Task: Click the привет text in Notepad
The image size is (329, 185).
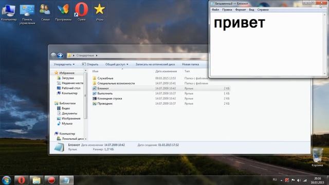Action: (x=240, y=23)
